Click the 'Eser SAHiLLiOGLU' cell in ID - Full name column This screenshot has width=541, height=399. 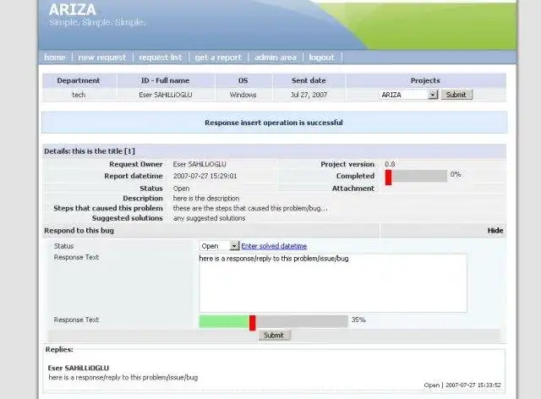point(166,95)
